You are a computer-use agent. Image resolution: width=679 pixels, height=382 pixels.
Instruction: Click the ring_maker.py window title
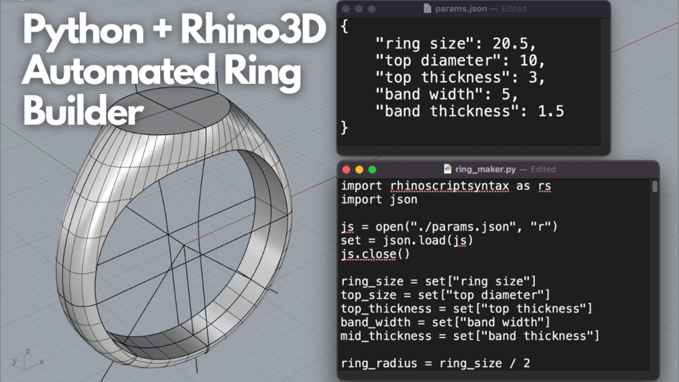pos(485,169)
